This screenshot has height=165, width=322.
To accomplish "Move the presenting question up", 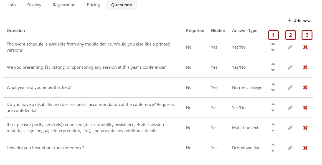I will click(x=273, y=64).
